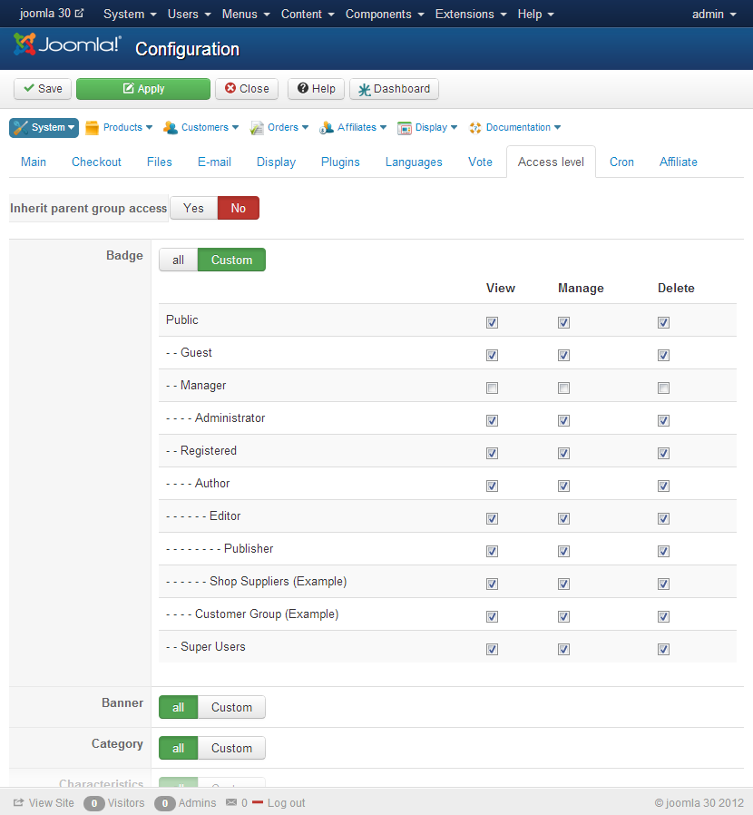Click the Joomla logo icon
The height and width of the screenshot is (815, 753).
pyautogui.click(x=25, y=45)
